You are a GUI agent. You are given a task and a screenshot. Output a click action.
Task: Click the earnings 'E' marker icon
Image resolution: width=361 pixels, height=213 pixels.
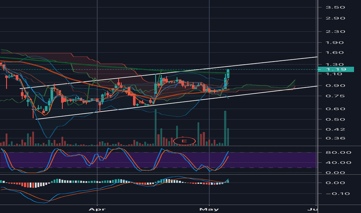(184, 141)
